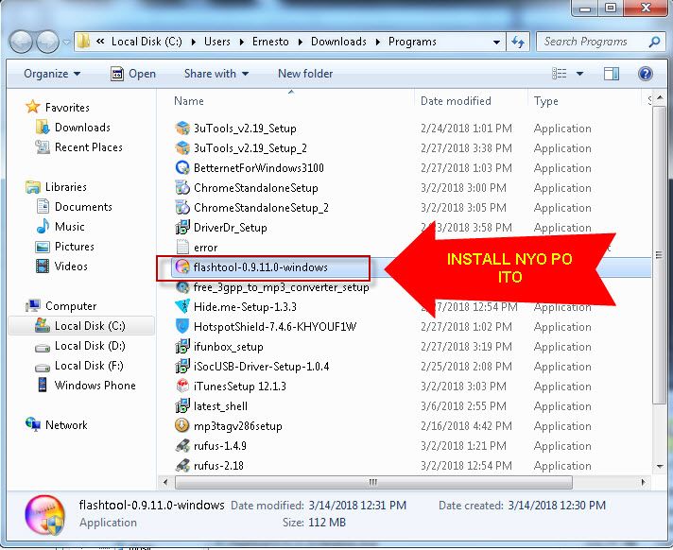Go back with the Back arrow
The width and height of the screenshot is (673, 550).
point(21,42)
